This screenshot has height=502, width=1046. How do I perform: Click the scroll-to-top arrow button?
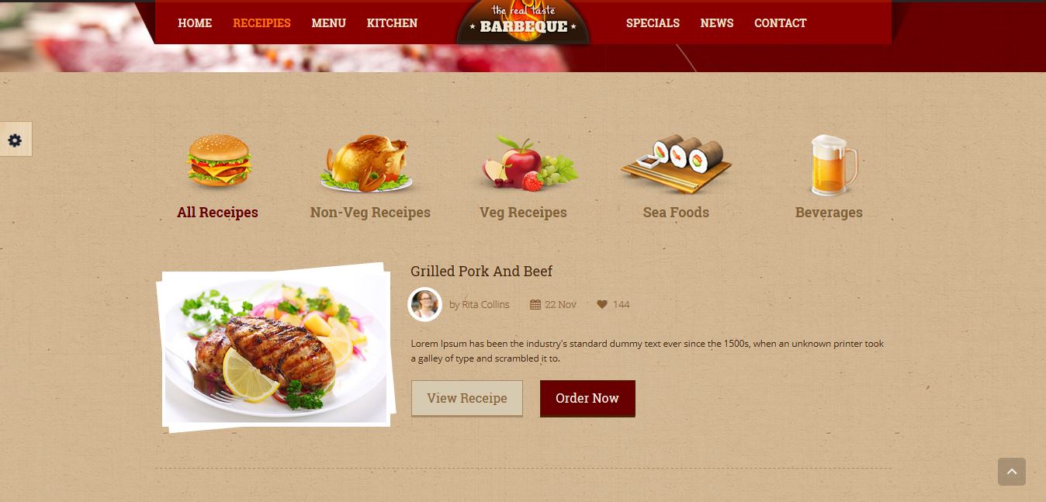(1012, 472)
